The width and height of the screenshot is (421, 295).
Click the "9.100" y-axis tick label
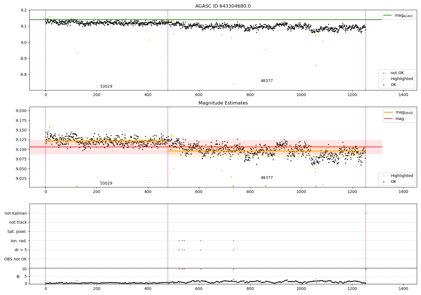(21, 149)
